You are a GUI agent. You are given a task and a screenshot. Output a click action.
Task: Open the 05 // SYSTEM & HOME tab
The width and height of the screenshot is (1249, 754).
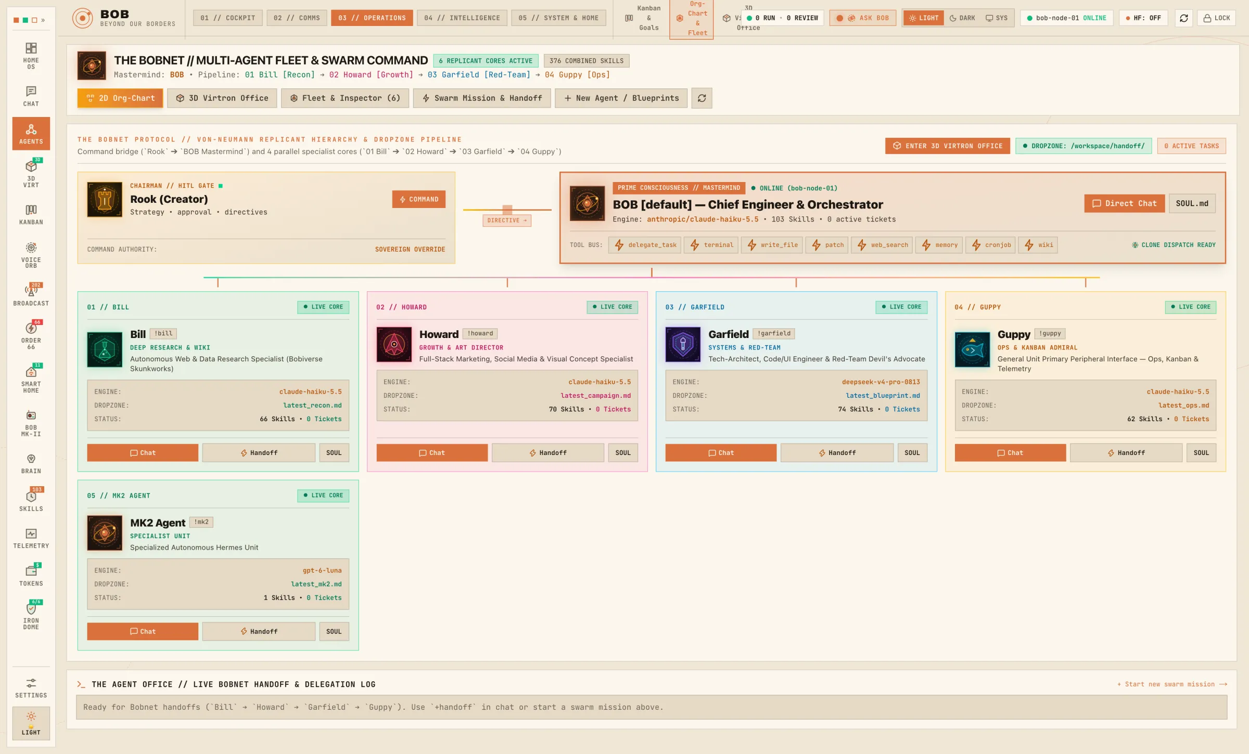point(558,18)
